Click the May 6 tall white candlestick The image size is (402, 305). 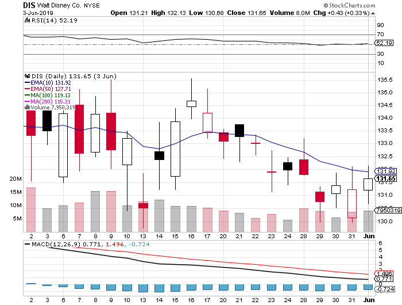[63, 145]
